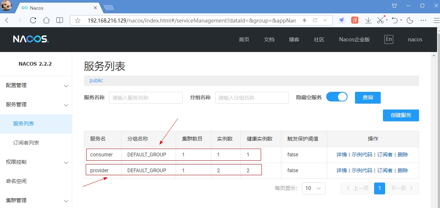Open 详情 for the consumer service
Screen dimensions: 440x208
(341, 155)
